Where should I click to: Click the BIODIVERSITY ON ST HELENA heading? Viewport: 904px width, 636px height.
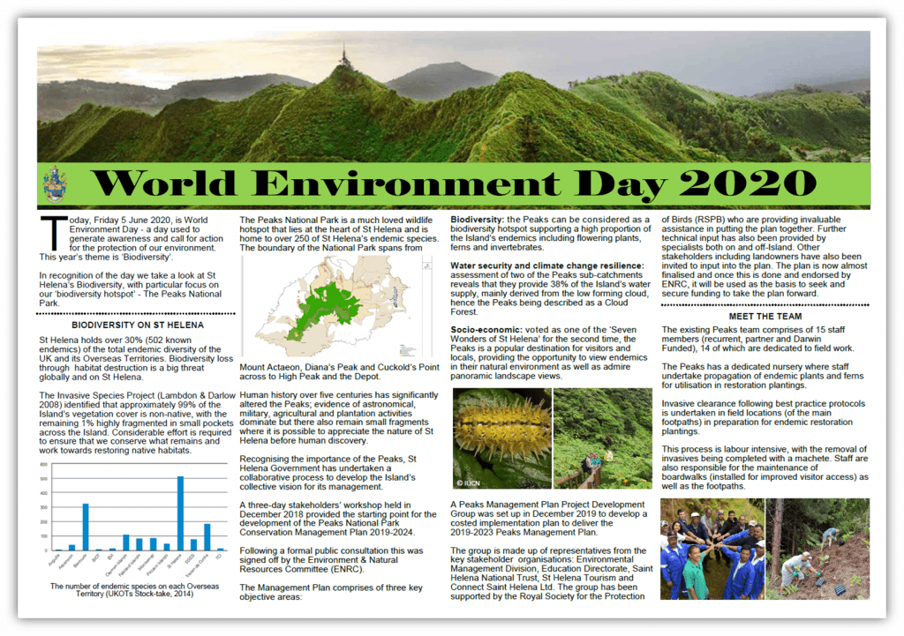pyautogui.click(x=137, y=325)
